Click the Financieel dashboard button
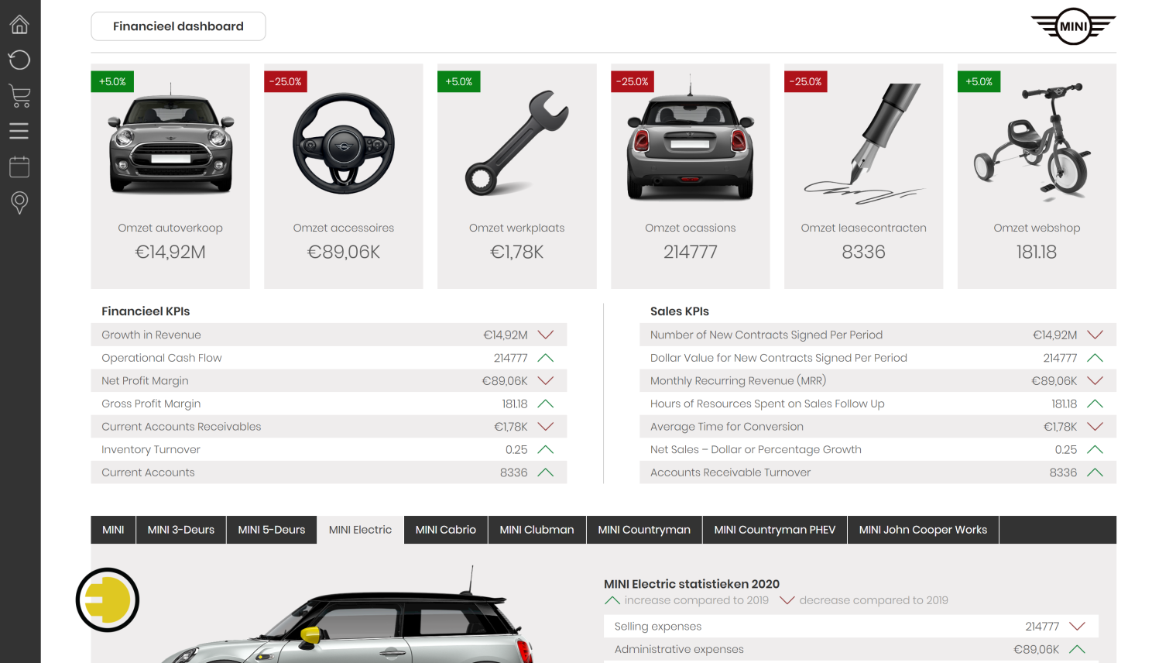This screenshot has height=663, width=1152. click(x=178, y=26)
